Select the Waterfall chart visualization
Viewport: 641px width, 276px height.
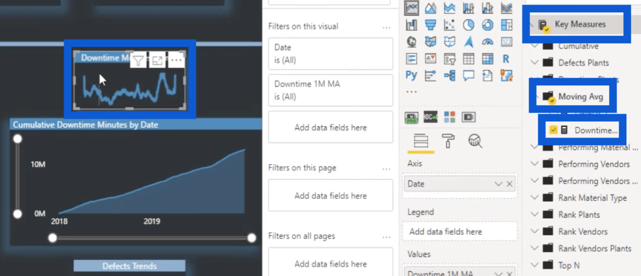tap(412, 25)
